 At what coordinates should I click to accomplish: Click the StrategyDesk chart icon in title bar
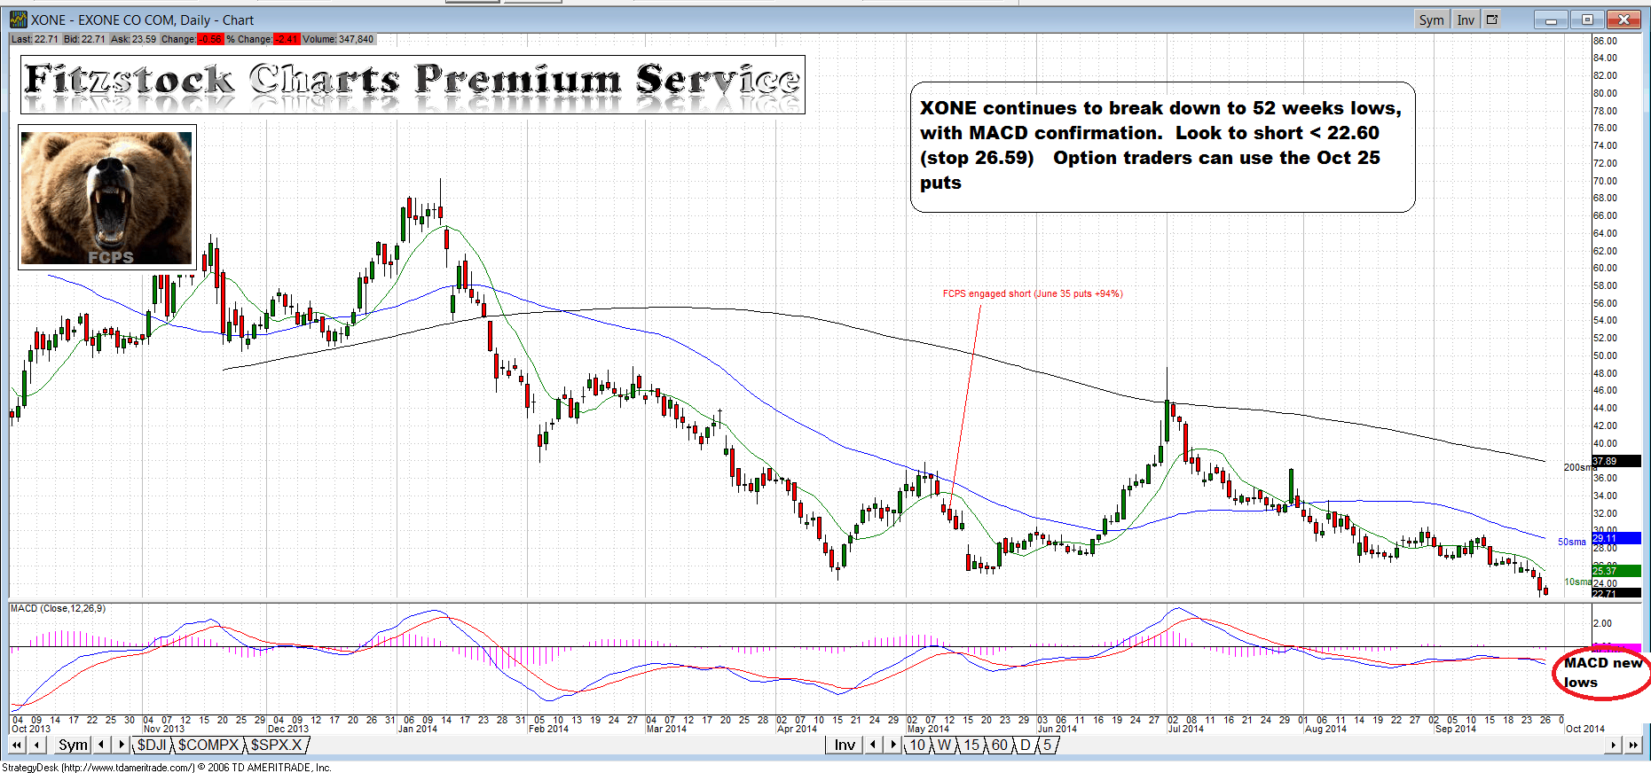18,20
